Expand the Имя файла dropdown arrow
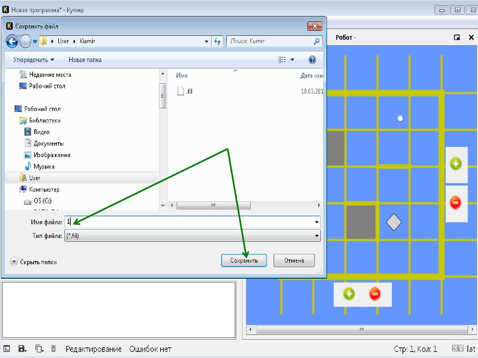The height and width of the screenshot is (358, 478). (317, 222)
